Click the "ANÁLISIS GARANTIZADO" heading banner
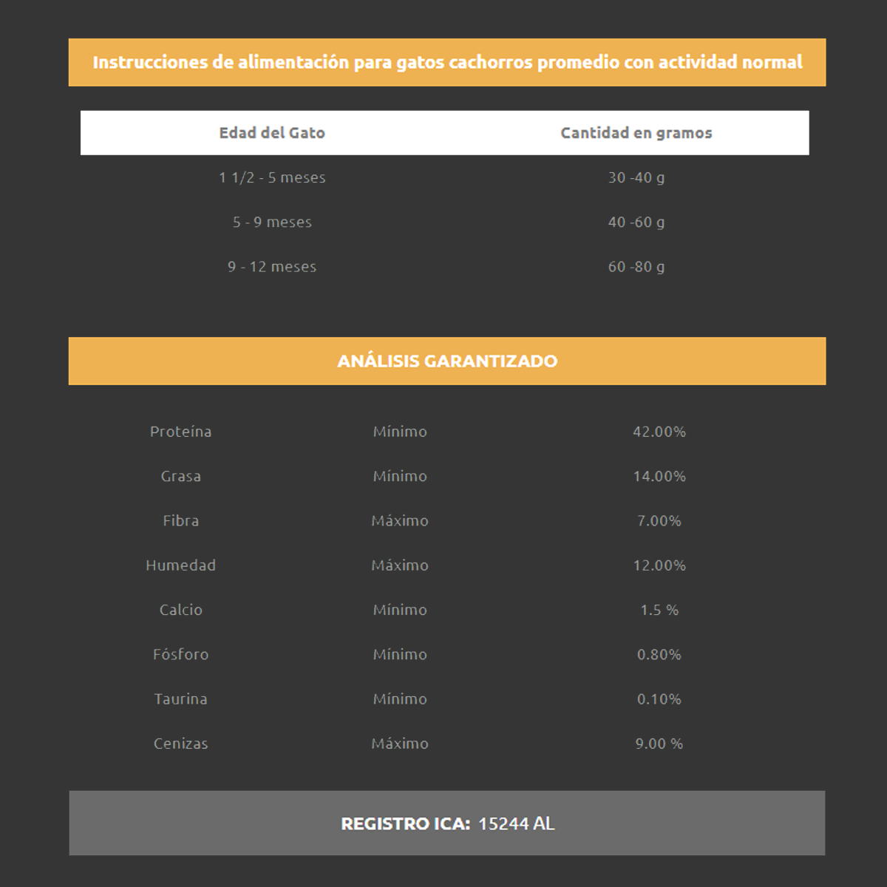Image resolution: width=887 pixels, height=887 pixels. coord(447,361)
